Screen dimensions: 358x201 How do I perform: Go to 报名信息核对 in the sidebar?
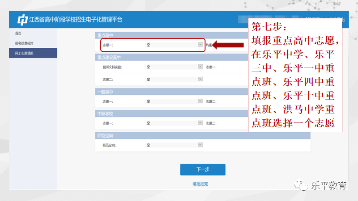25,43
